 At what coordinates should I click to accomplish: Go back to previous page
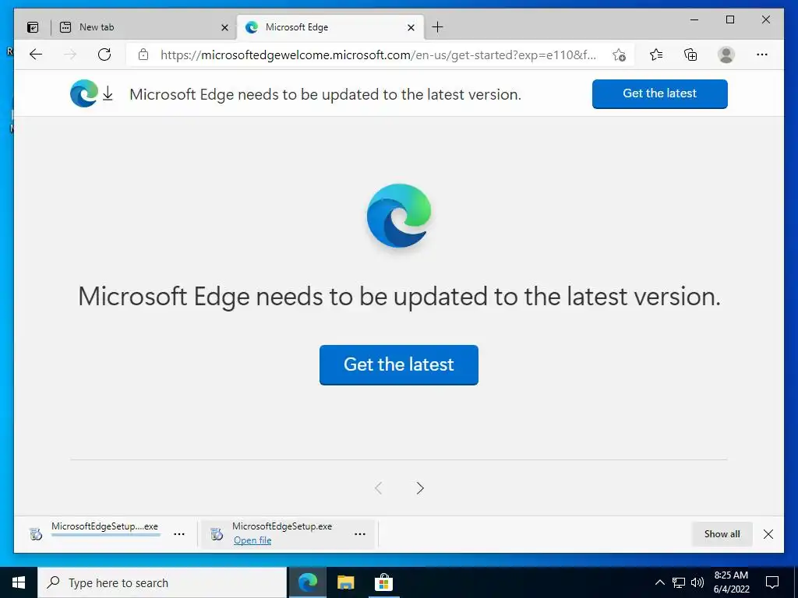(x=36, y=55)
